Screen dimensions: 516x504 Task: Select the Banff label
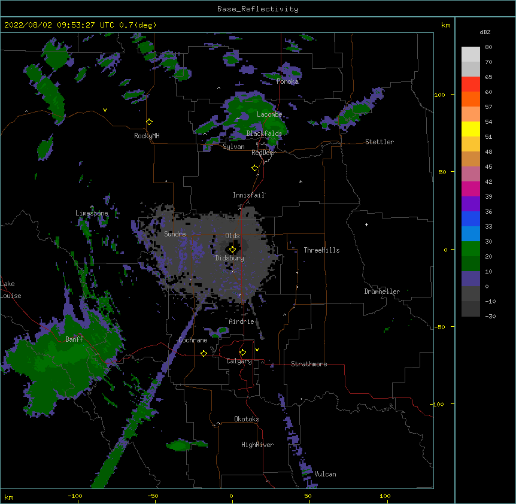[74, 339]
